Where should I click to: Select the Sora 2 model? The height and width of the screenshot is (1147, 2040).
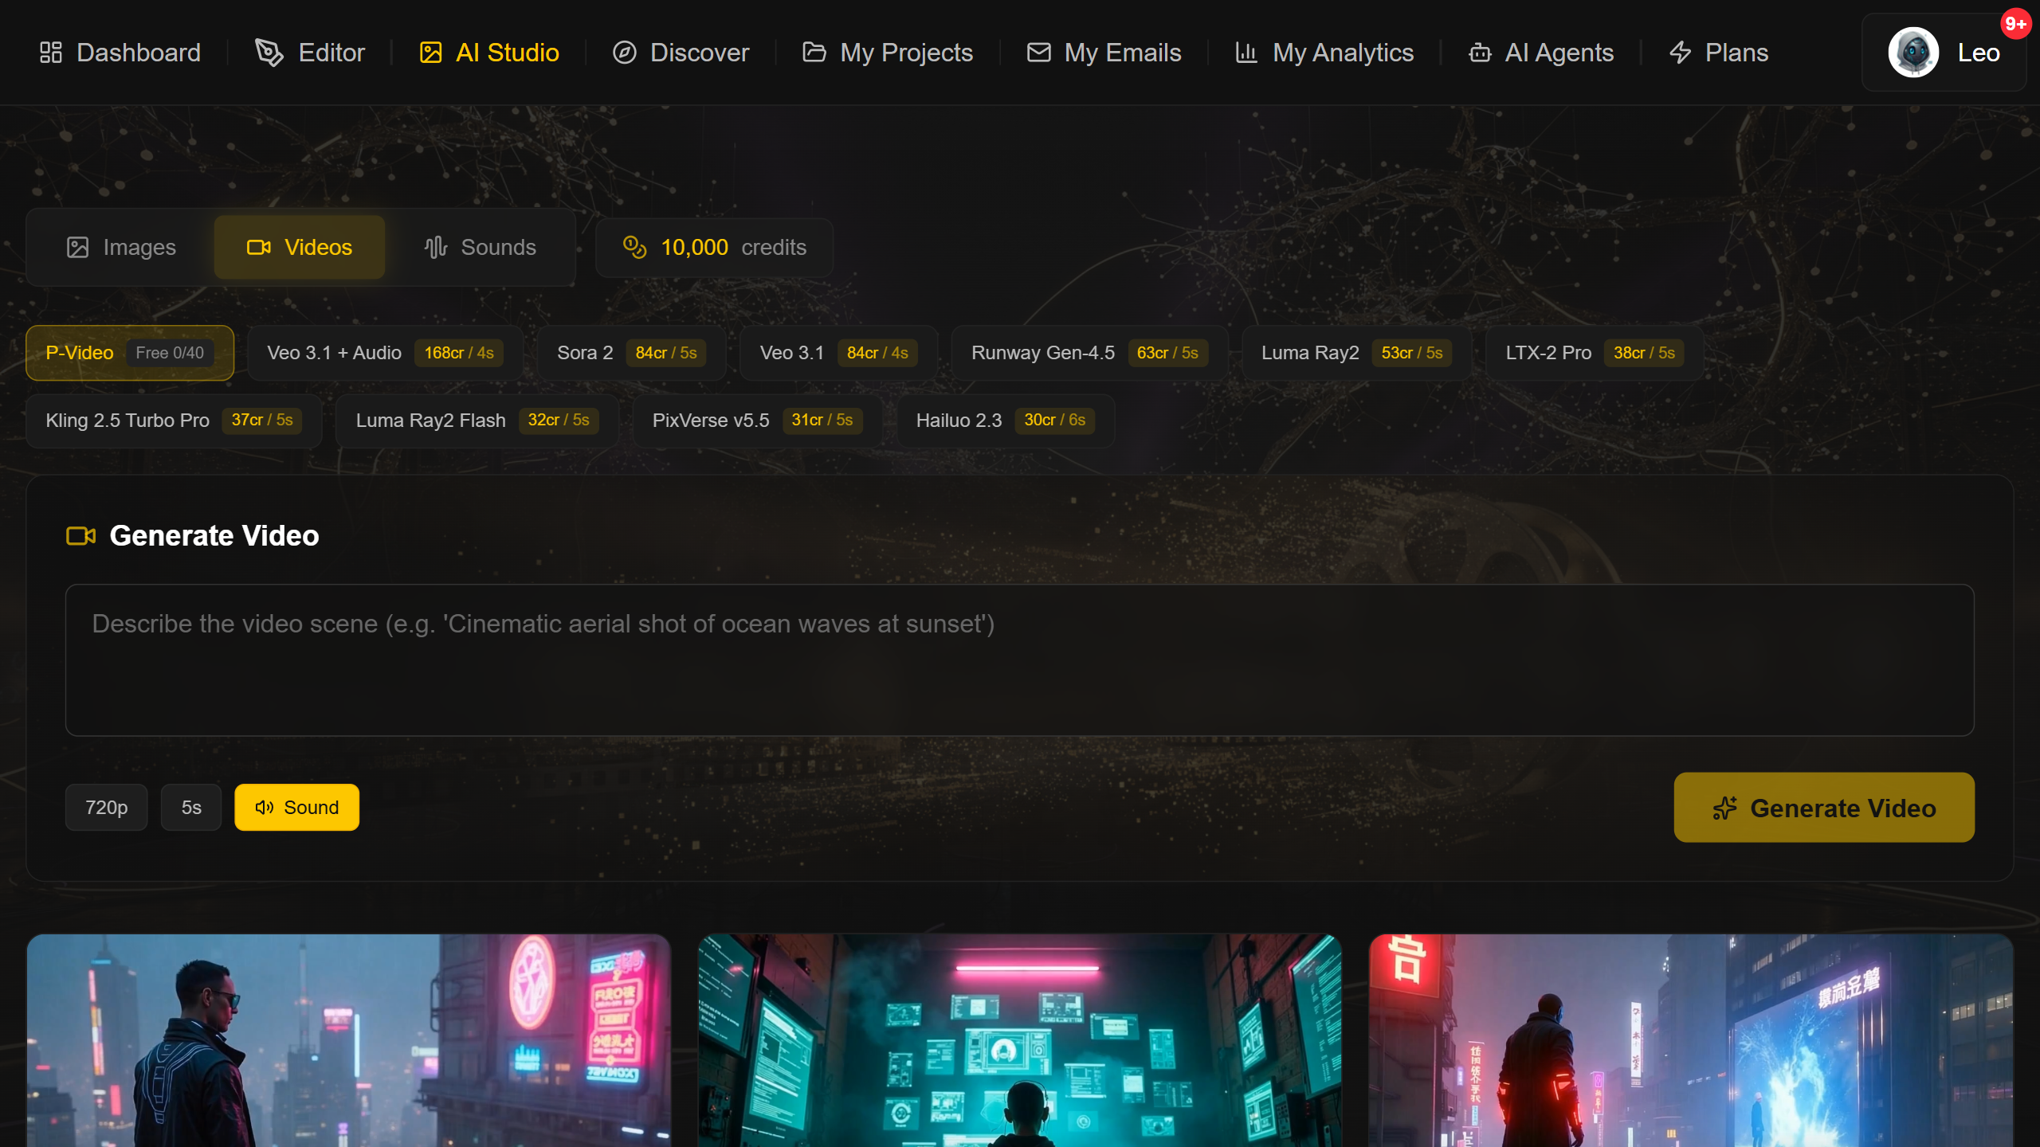point(630,352)
